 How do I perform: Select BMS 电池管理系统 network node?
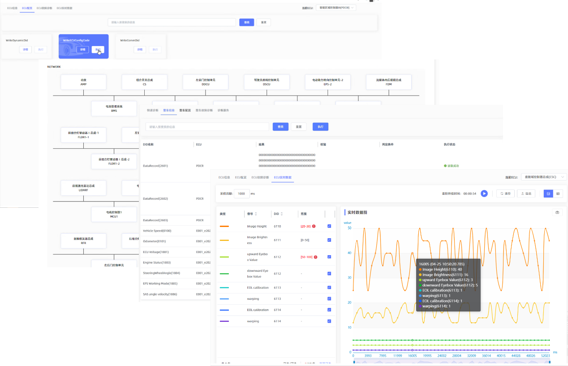pyautogui.click(x=114, y=109)
